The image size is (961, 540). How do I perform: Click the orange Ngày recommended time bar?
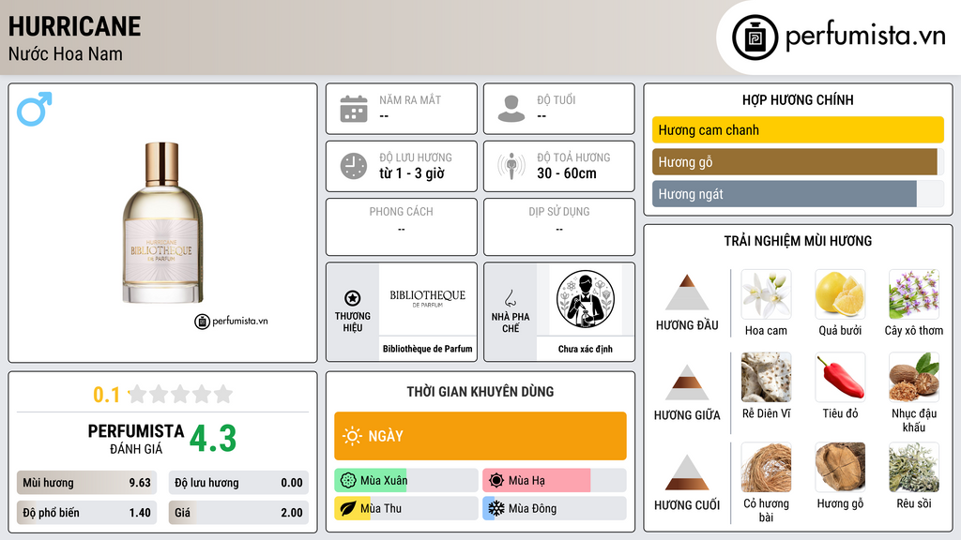(480, 436)
